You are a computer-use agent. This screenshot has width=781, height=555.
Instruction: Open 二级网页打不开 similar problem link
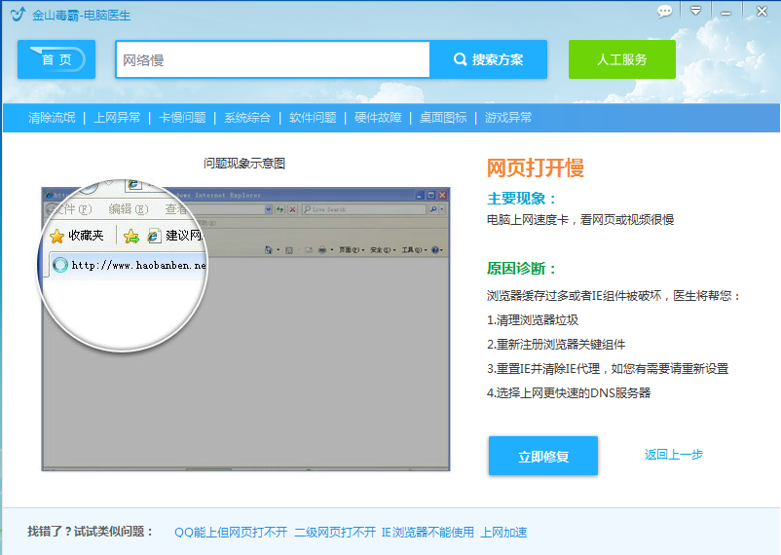pyautogui.click(x=335, y=532)
